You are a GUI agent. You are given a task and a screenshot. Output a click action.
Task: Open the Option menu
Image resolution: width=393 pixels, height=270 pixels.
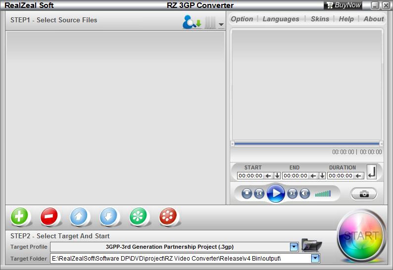click(242, 19)
